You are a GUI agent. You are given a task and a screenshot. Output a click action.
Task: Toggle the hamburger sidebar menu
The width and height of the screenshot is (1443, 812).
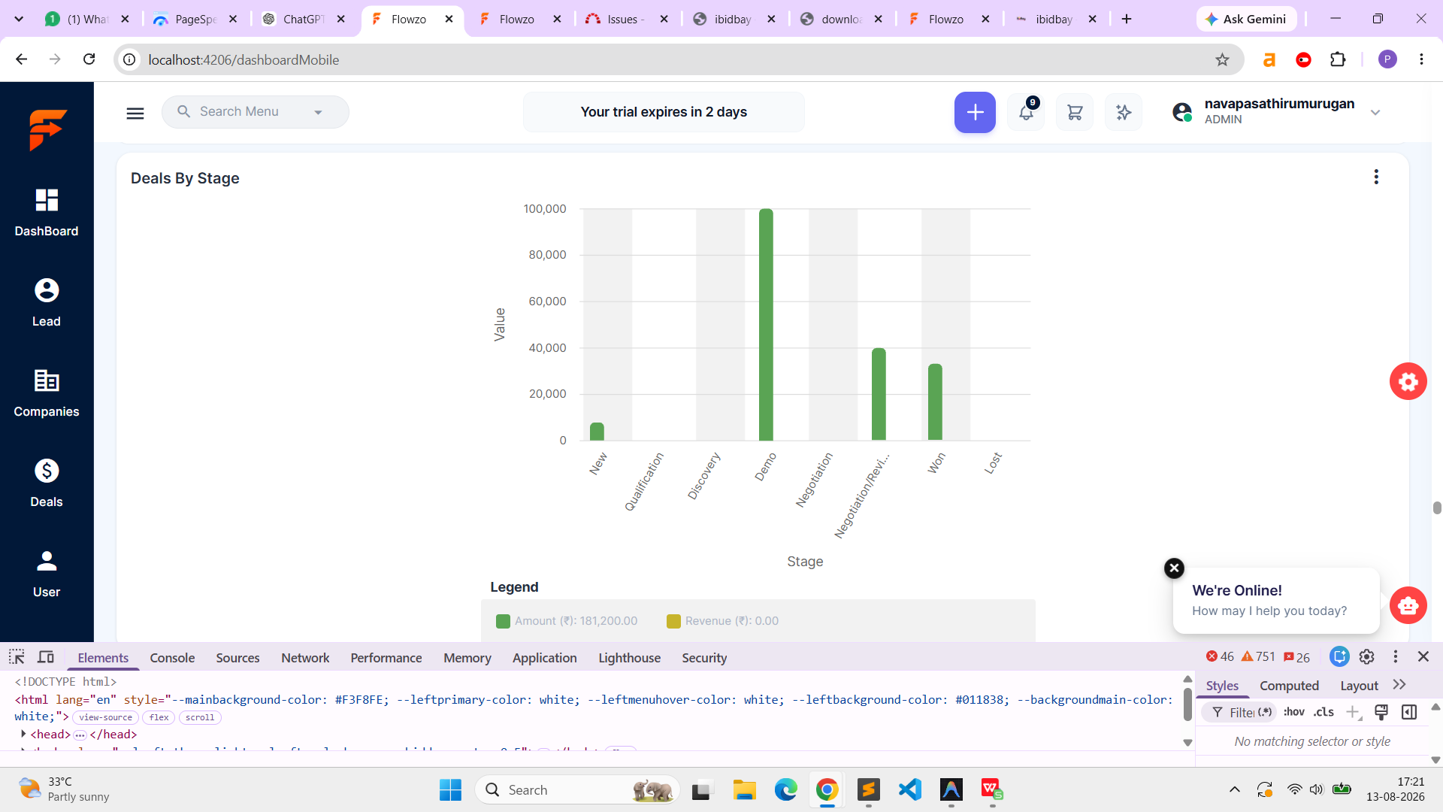tap(135, 113)
